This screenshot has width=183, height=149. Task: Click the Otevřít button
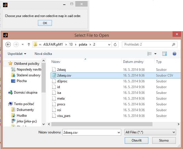[137, 140]
